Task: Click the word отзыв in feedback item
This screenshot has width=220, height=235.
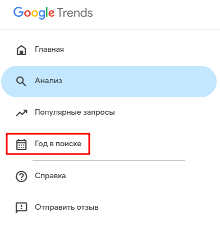Action: (88, 207)
